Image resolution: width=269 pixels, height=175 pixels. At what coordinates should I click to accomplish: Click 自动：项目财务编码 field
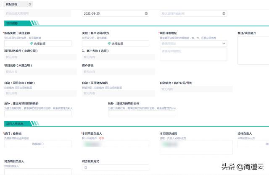(x=119, y=93)
